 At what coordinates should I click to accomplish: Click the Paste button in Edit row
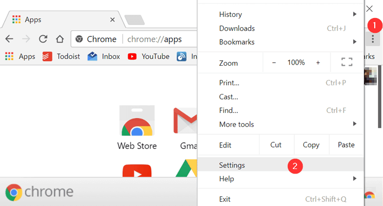coord(346,145)
